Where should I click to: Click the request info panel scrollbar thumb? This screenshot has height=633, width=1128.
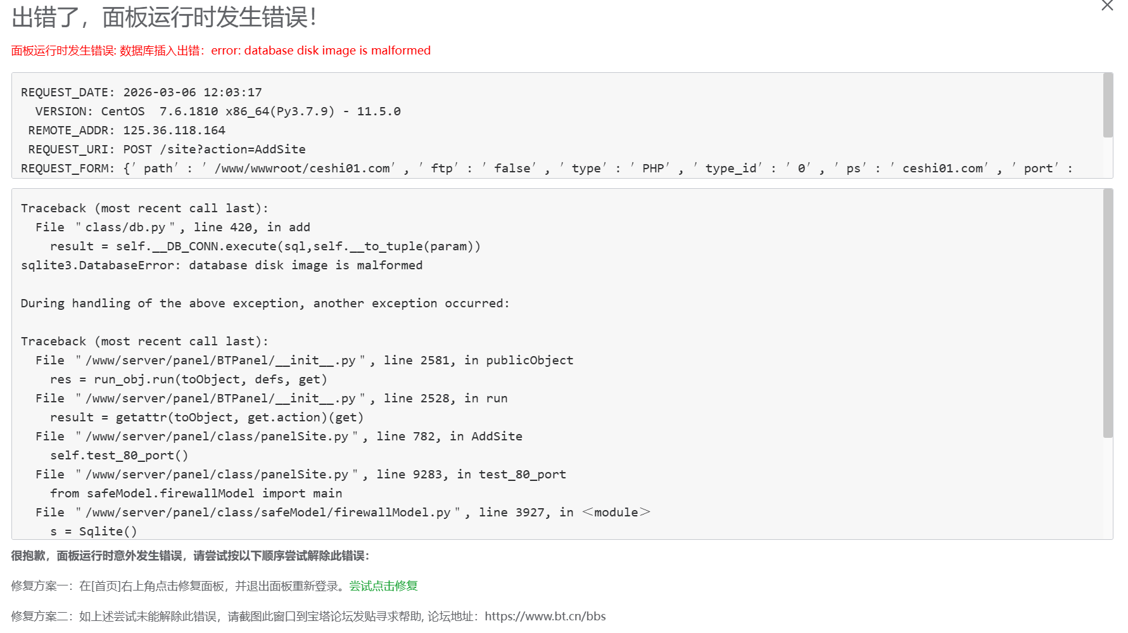point(1108,105)
